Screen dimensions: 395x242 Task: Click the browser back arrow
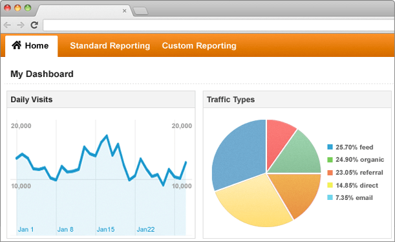coord(7,25)
